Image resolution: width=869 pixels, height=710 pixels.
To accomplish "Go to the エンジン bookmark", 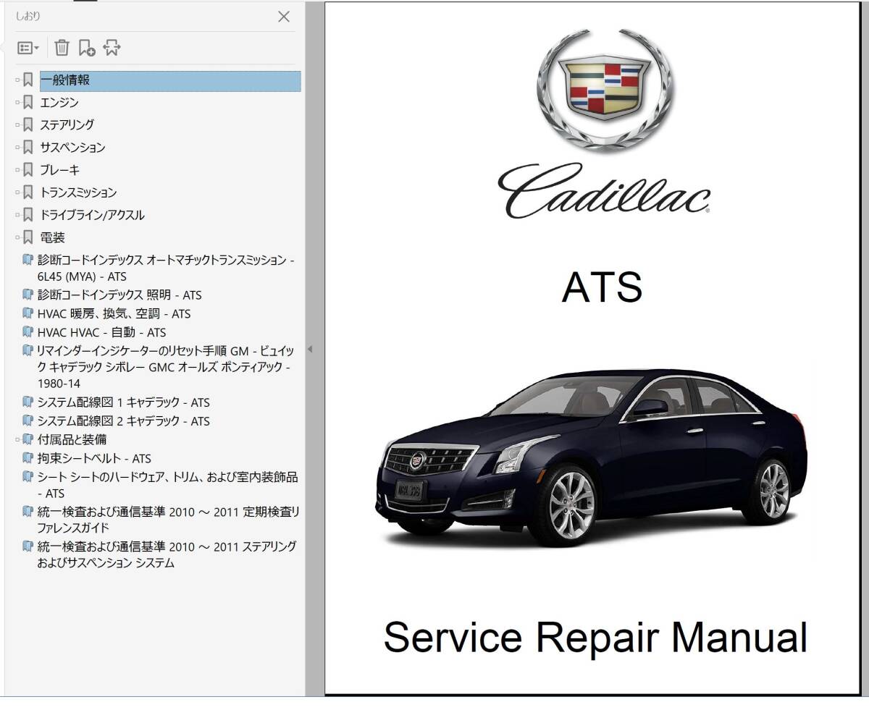I will pos(59,103).
